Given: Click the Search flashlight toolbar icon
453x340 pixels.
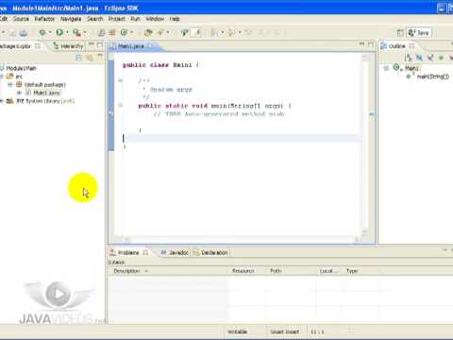Looking at the screenshot, I should pyautogui.click(x=160, y=32).
